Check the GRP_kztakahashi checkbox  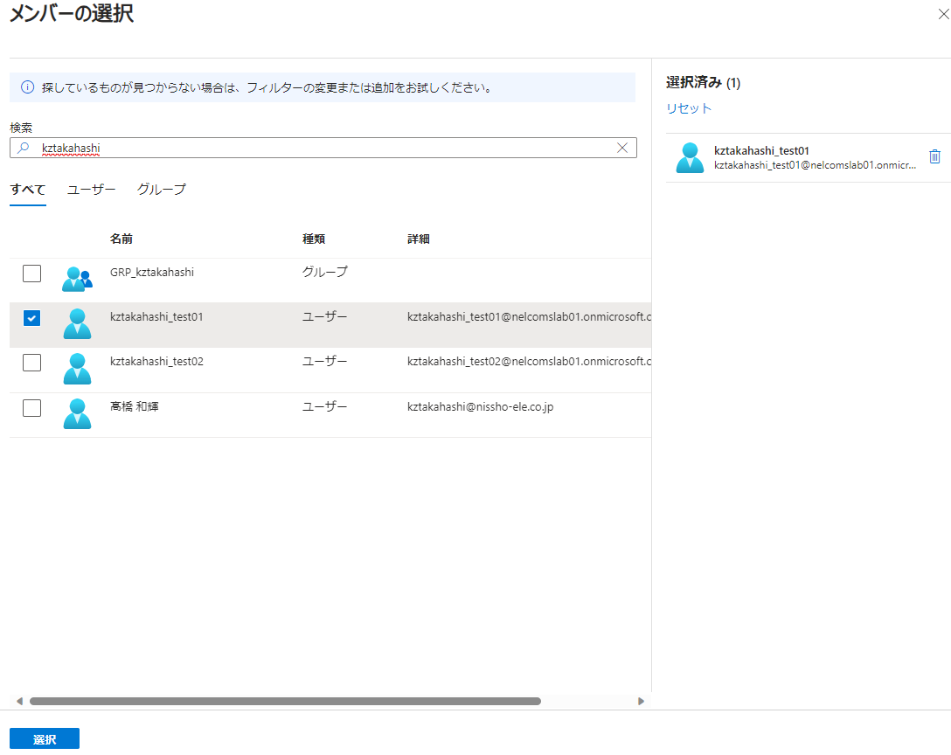[31, 274]
